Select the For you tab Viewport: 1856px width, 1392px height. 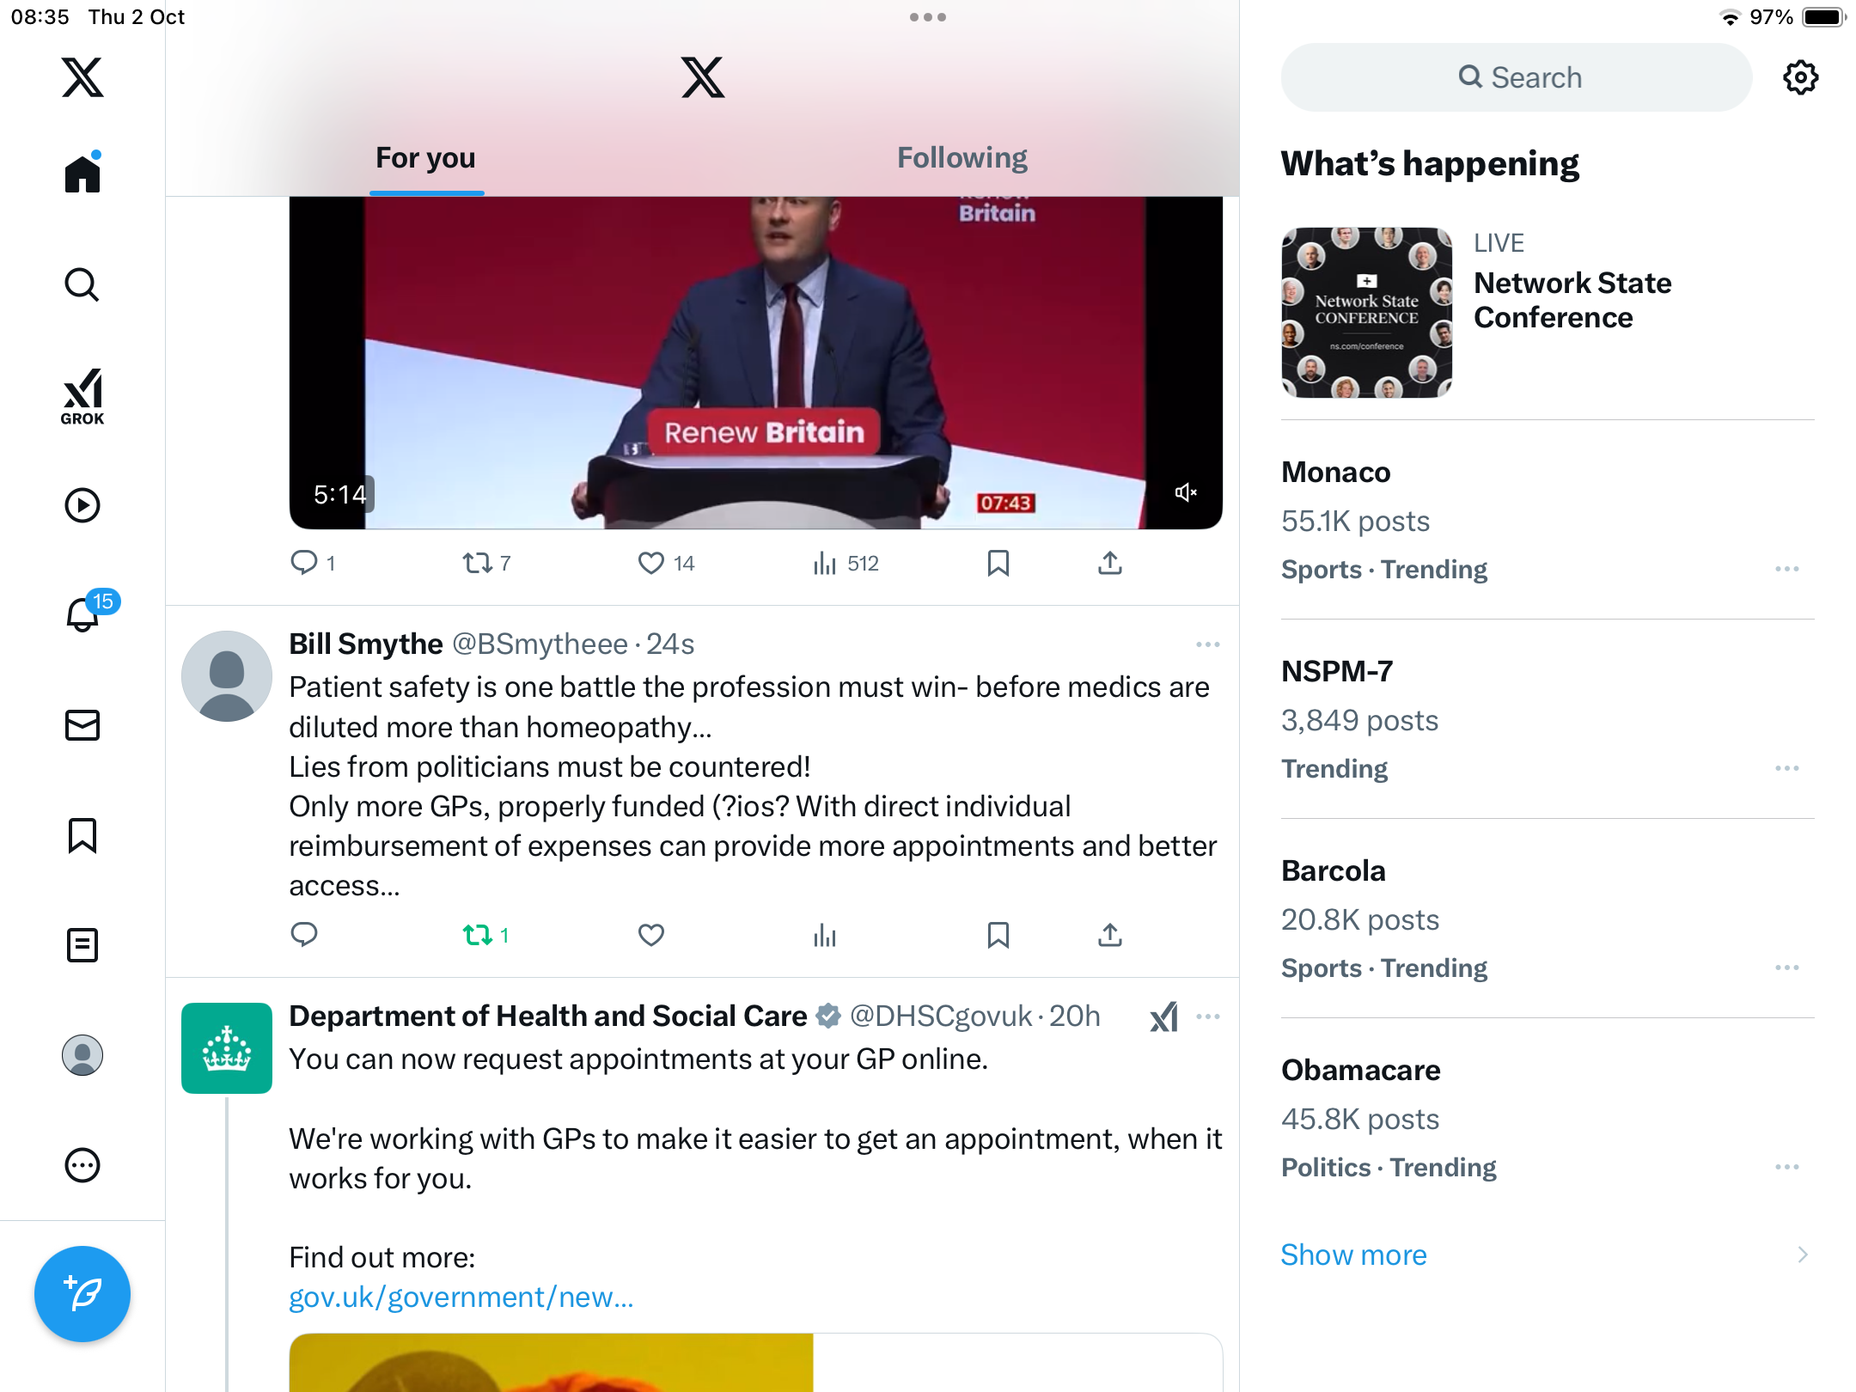[x=425, y=158]
